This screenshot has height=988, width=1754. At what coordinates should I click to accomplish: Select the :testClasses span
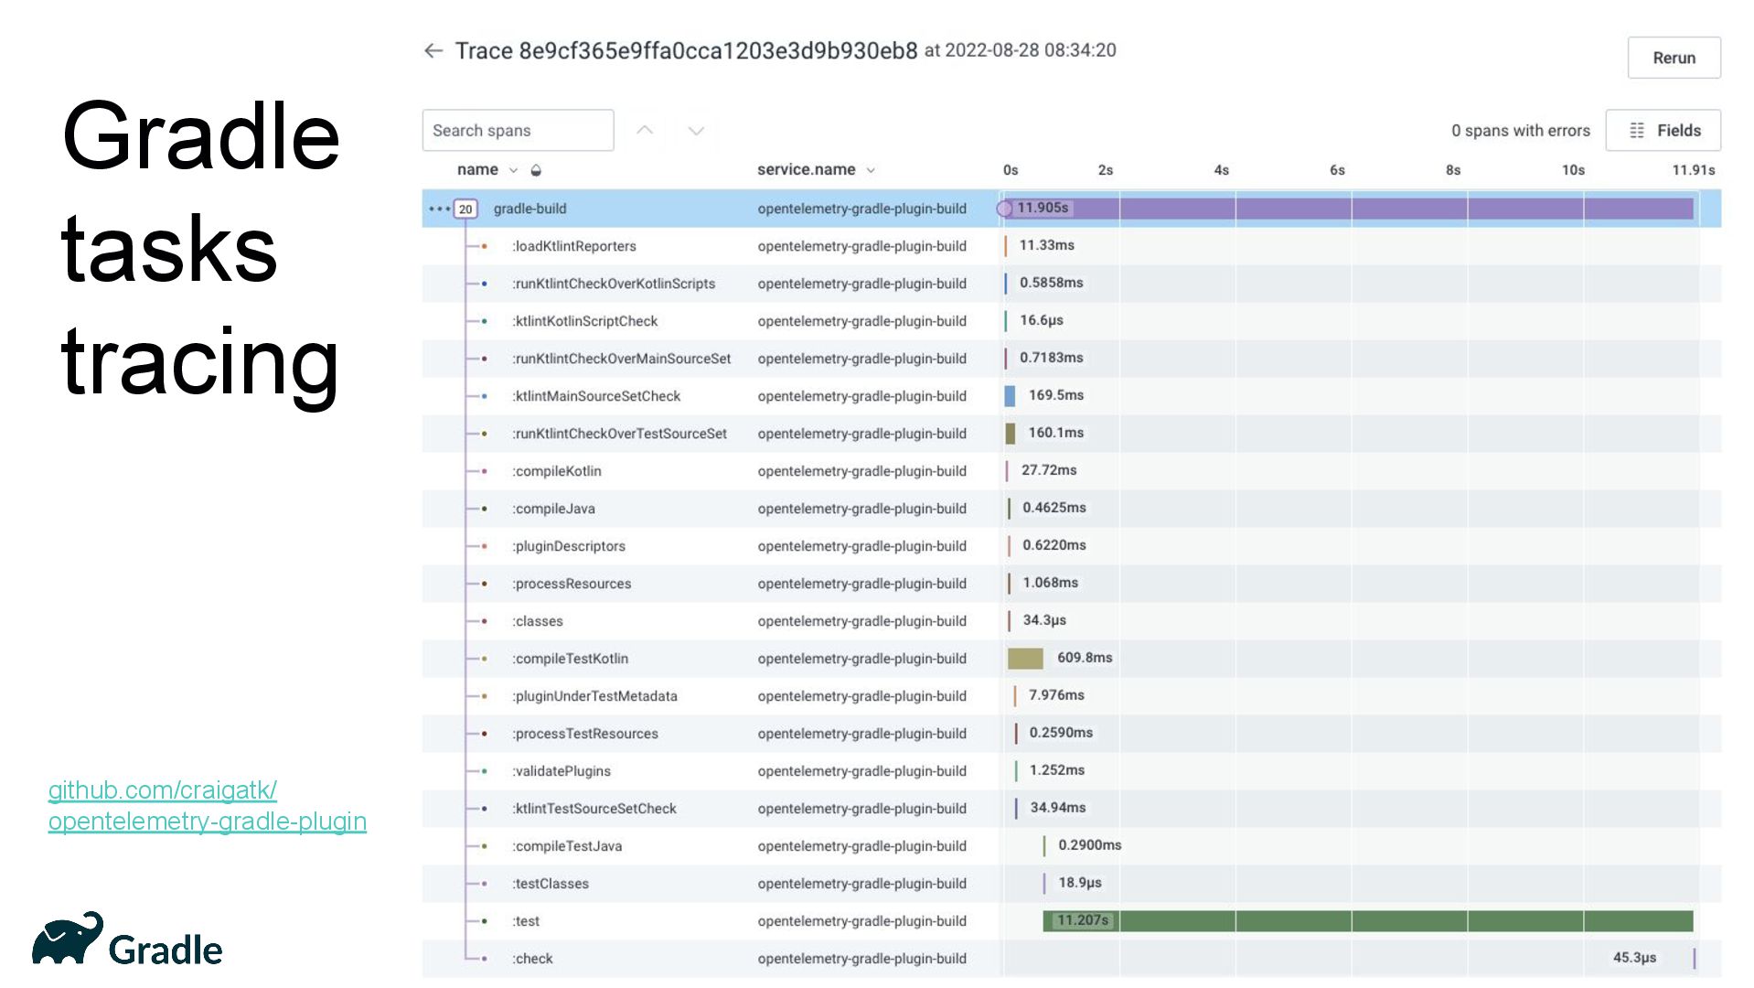coord(551,884)
